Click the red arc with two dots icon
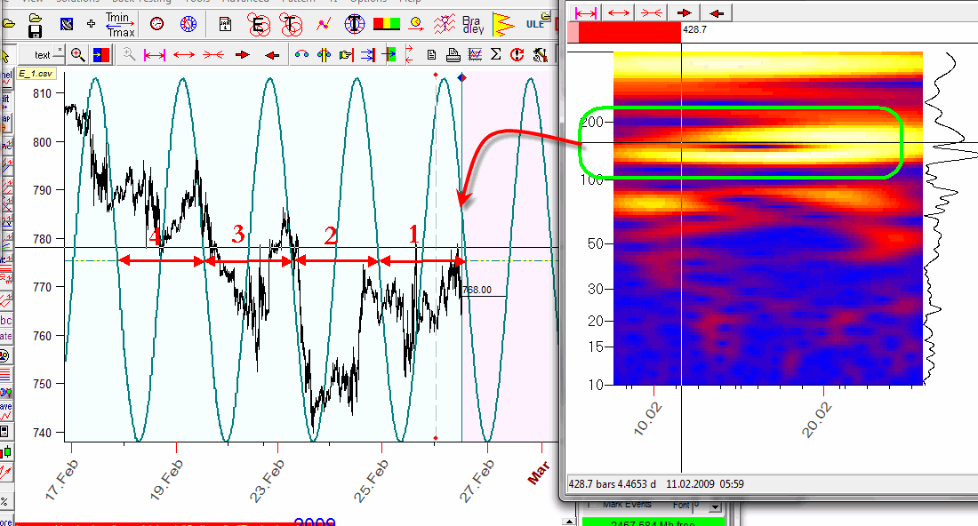 [302, 55]
